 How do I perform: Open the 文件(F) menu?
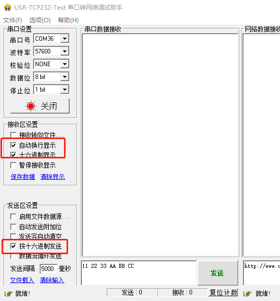[13, 20]
